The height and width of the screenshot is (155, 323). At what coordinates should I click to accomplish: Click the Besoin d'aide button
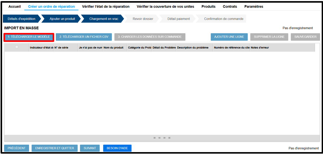[x=117, y=148]
